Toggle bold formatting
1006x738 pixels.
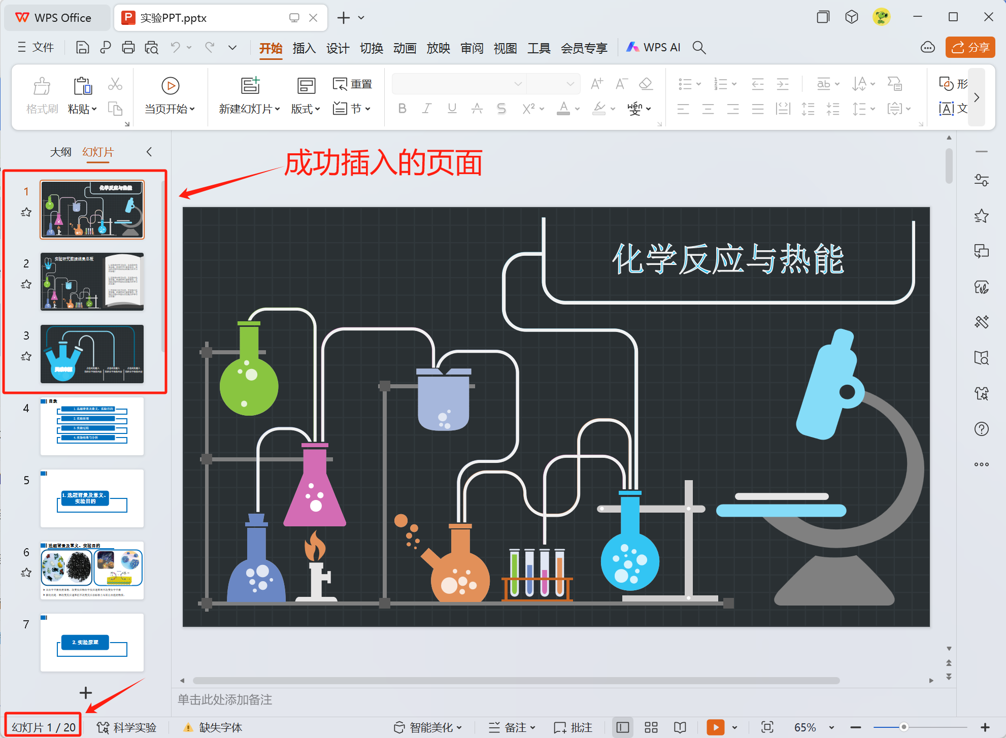pos(402,108)
